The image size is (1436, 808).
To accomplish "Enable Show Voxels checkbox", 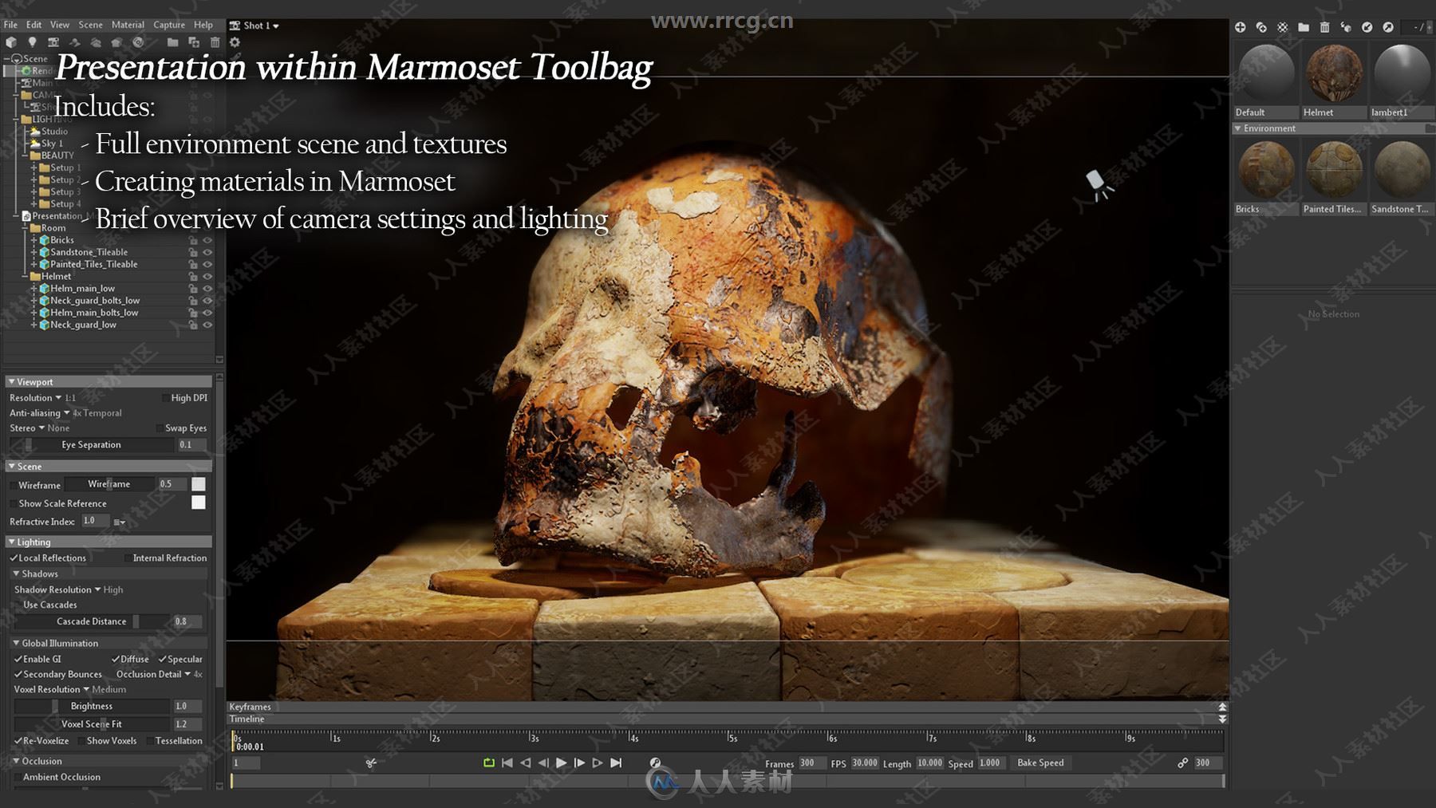I will pyautogui.click(x=81, y=741).
